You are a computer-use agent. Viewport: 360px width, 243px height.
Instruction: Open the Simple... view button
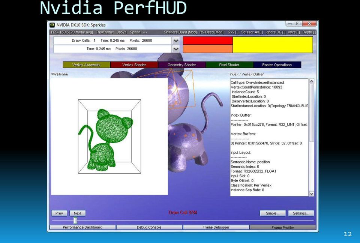(x=273, y=213)
